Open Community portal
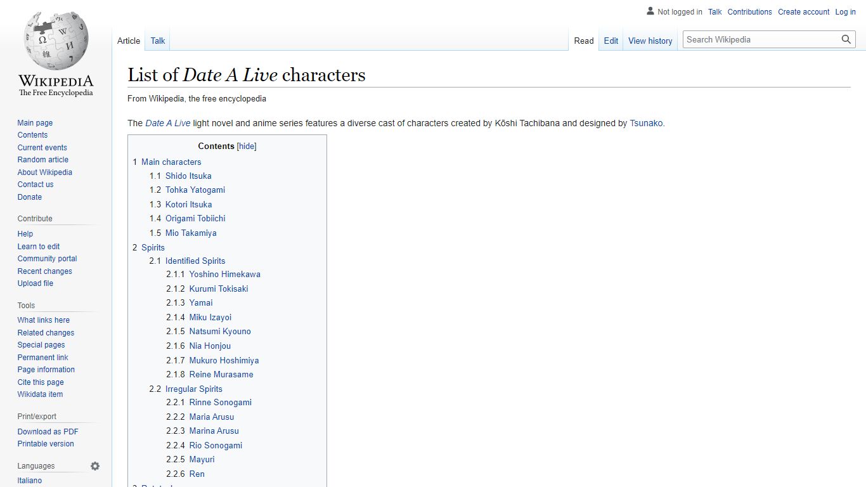This screenshot has height=487, width=866. [47, 259]
